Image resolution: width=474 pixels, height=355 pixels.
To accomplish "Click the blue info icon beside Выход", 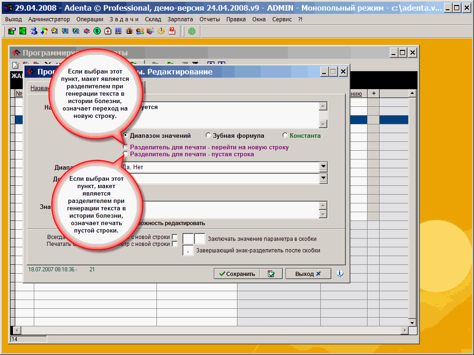I will [340, 274].
